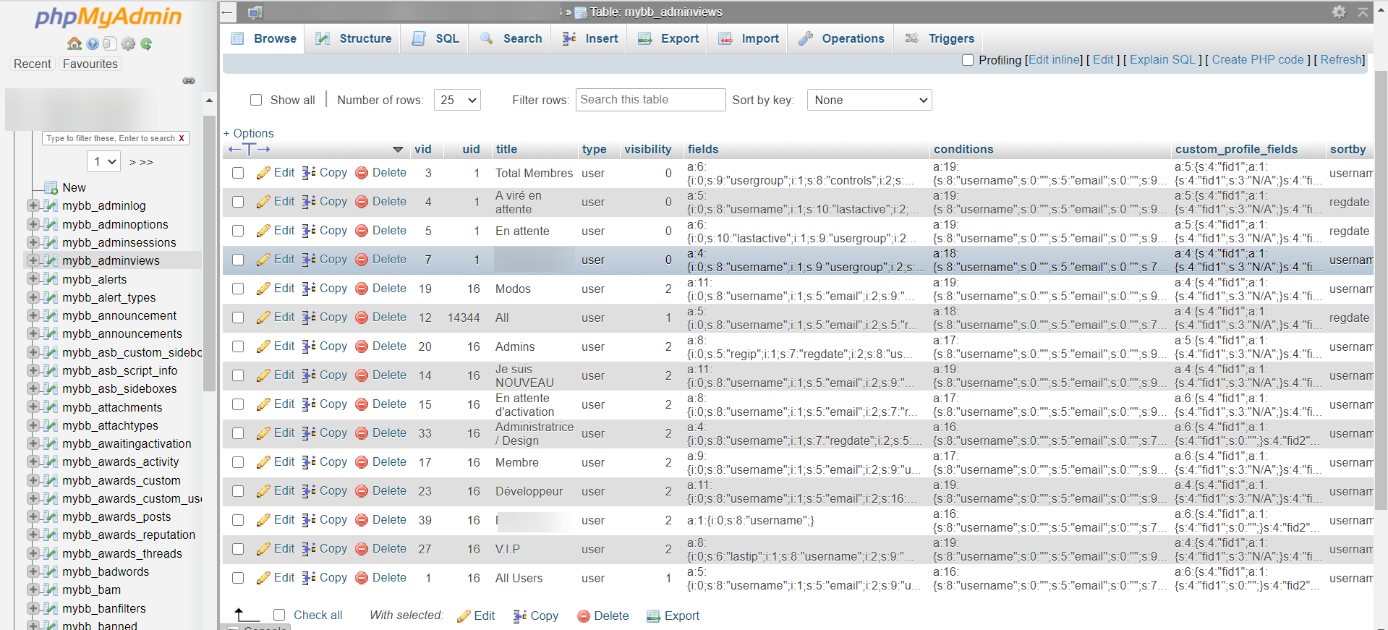This screenshot has height=630, width=1388.
Task: Click pencil Edit icon for Développeur row
Action: click(x=263, y=491)
